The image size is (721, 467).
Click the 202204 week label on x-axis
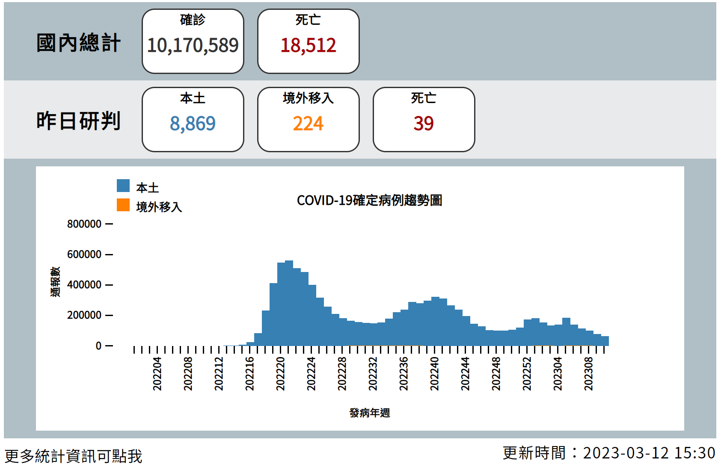pos(157,374)
